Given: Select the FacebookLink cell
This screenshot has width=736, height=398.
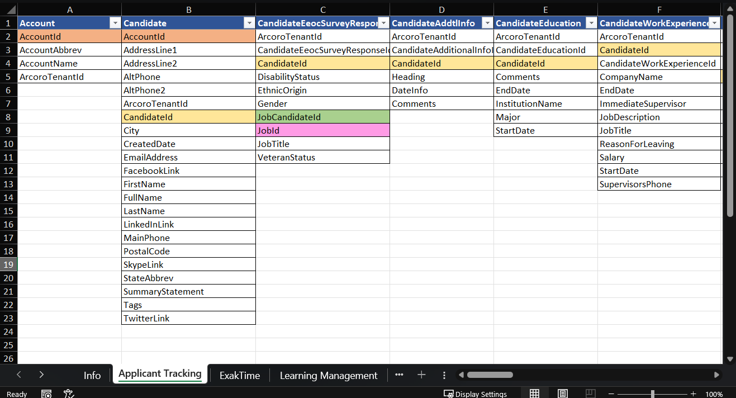Looking at the screenshot, I should (x=189, y=170).
